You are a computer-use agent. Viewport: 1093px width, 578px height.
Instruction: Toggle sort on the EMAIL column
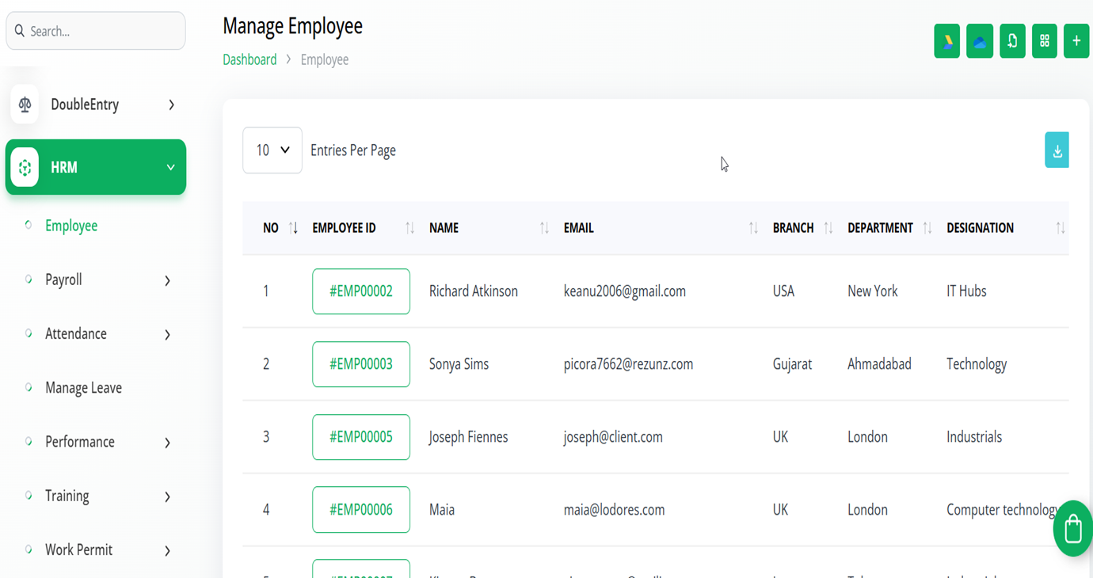pyautogui.click(x=753, y=228)
